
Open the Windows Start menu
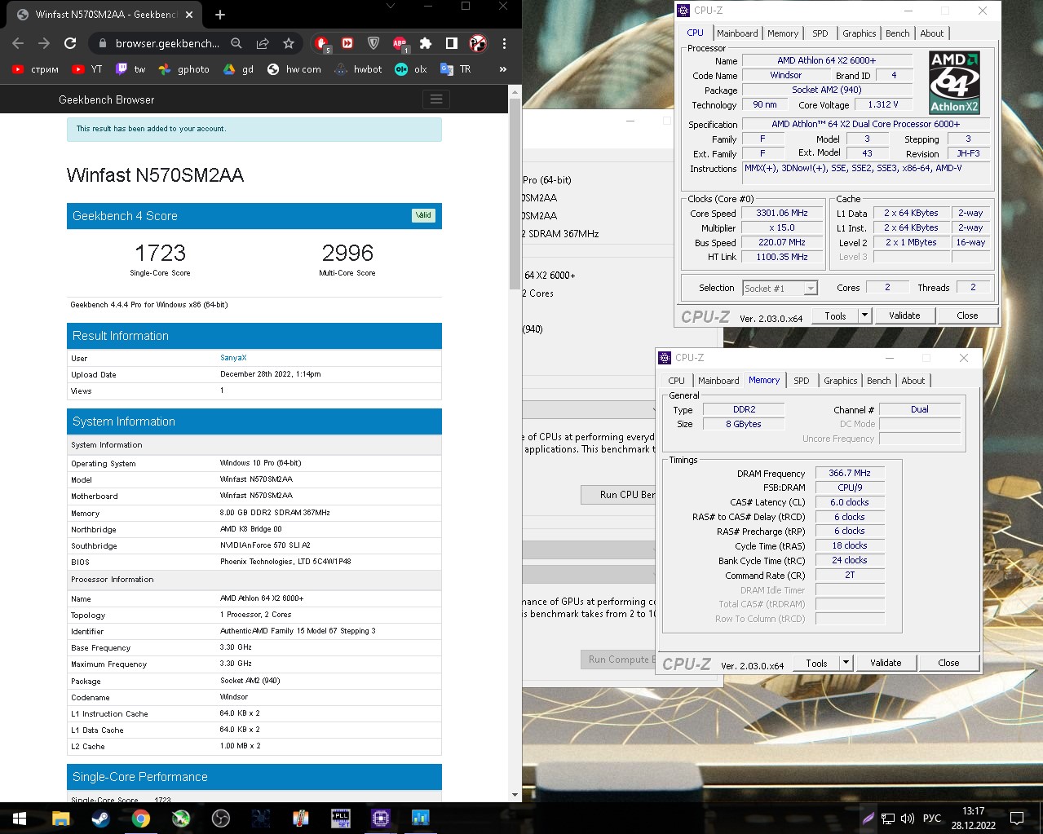[20, 818]
